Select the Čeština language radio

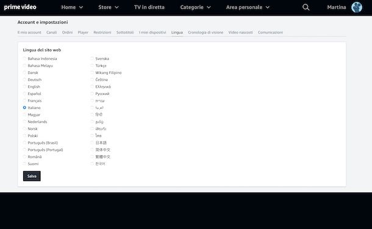pos(92,80)
